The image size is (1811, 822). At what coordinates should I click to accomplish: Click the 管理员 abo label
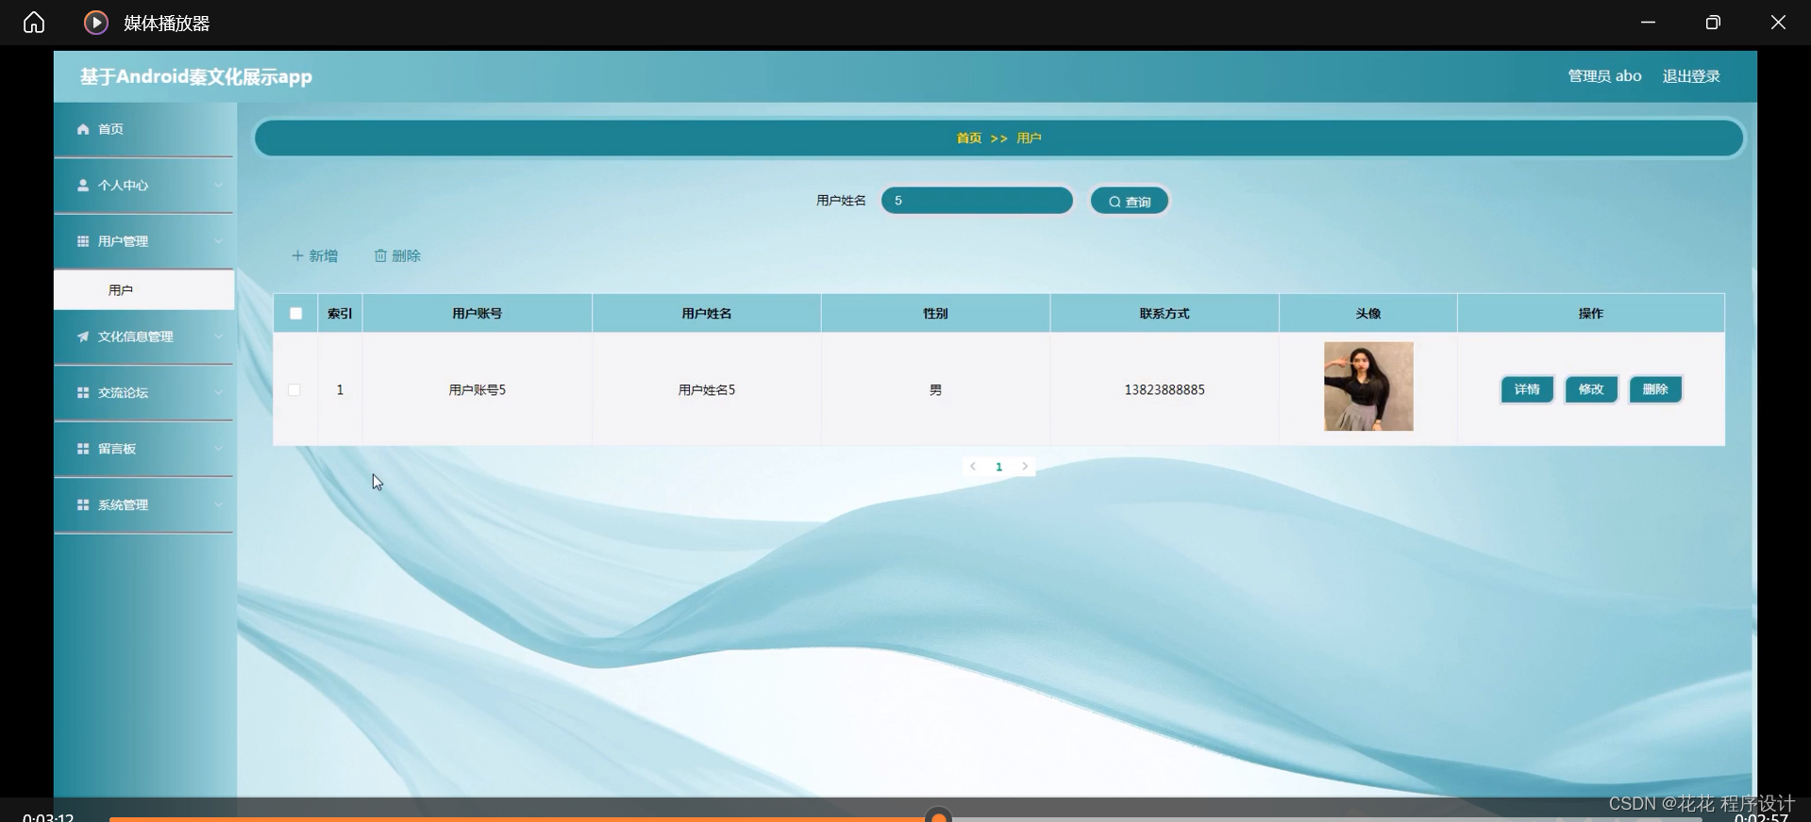(x=1604, y=76)
